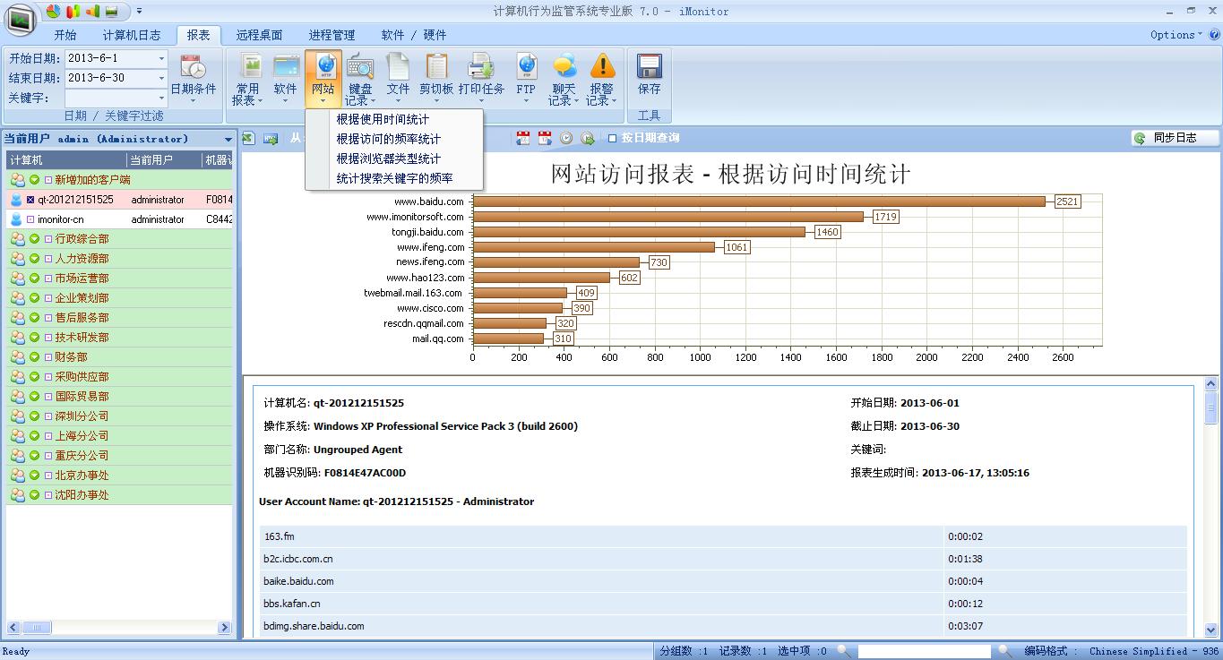Click the pie chart quick access icon
The width and height of the screenshot is (1223, 660).
(53, 11)
